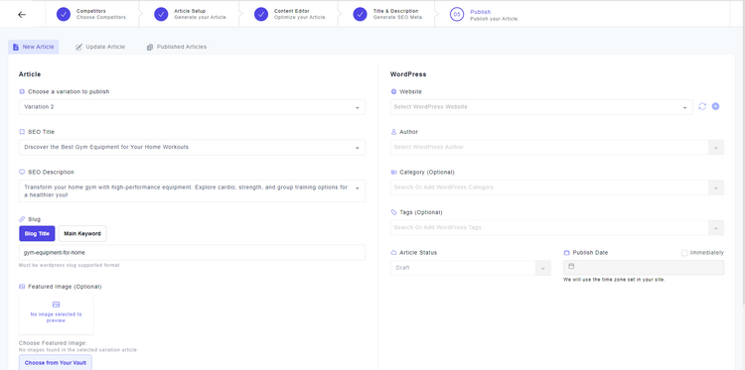Screen dimensions: 745x370
Task: Select Main Keyword slug option
Action: (x=82, y=233)
